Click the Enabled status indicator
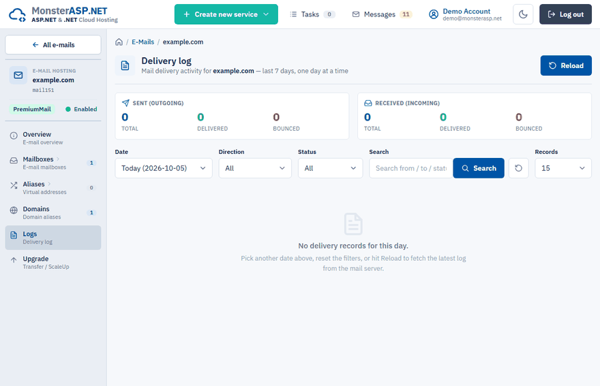 click(x=81, y=109)
